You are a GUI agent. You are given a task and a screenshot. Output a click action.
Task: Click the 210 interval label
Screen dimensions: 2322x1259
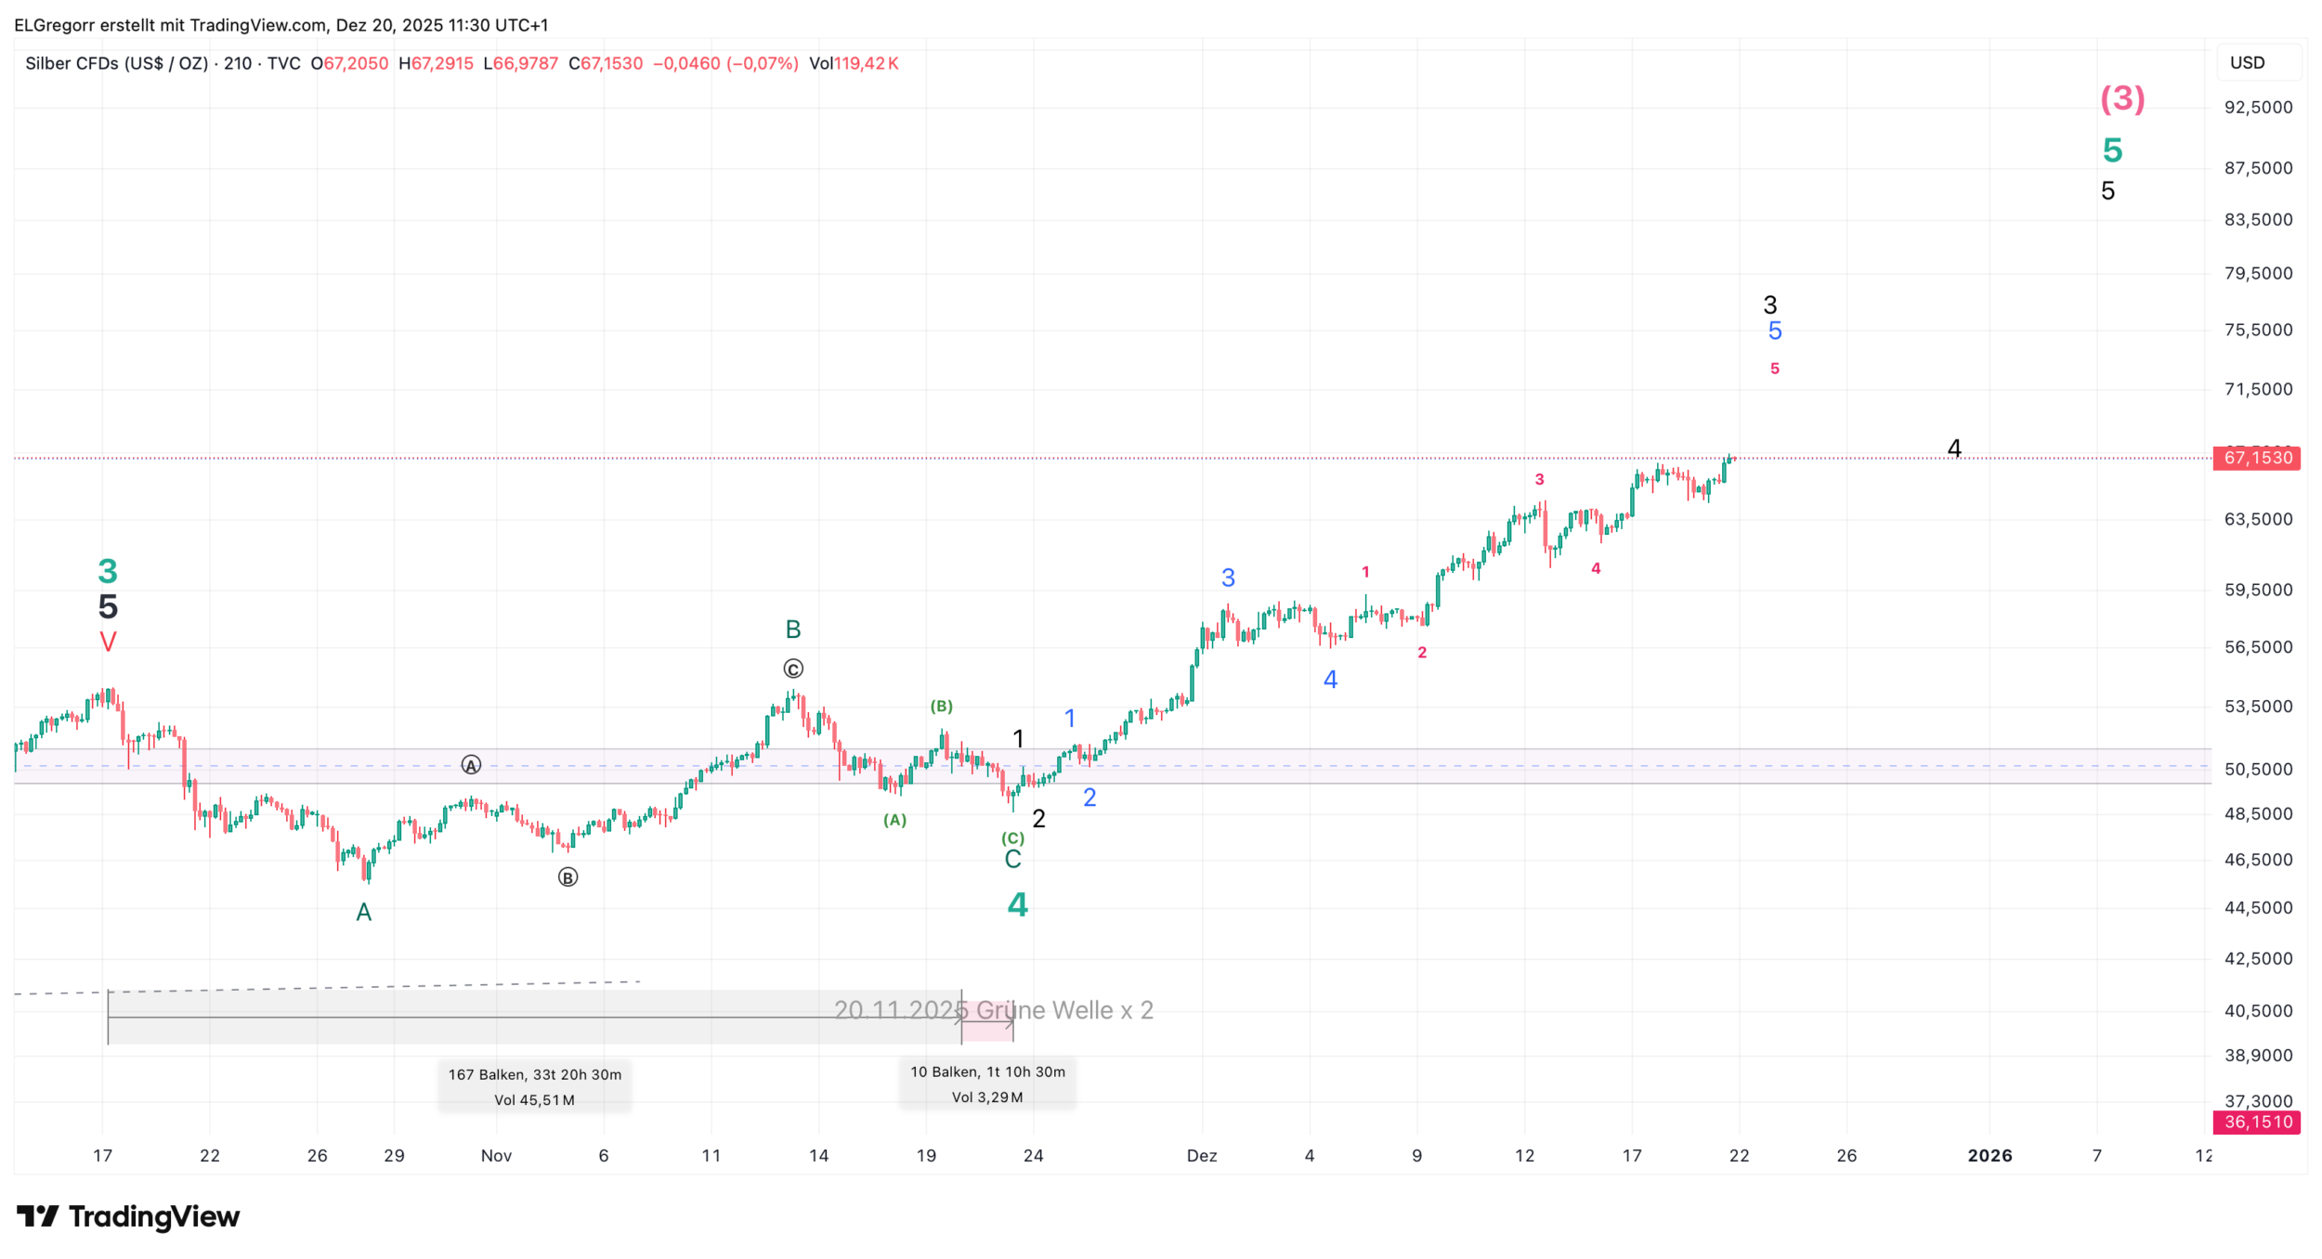238,63
